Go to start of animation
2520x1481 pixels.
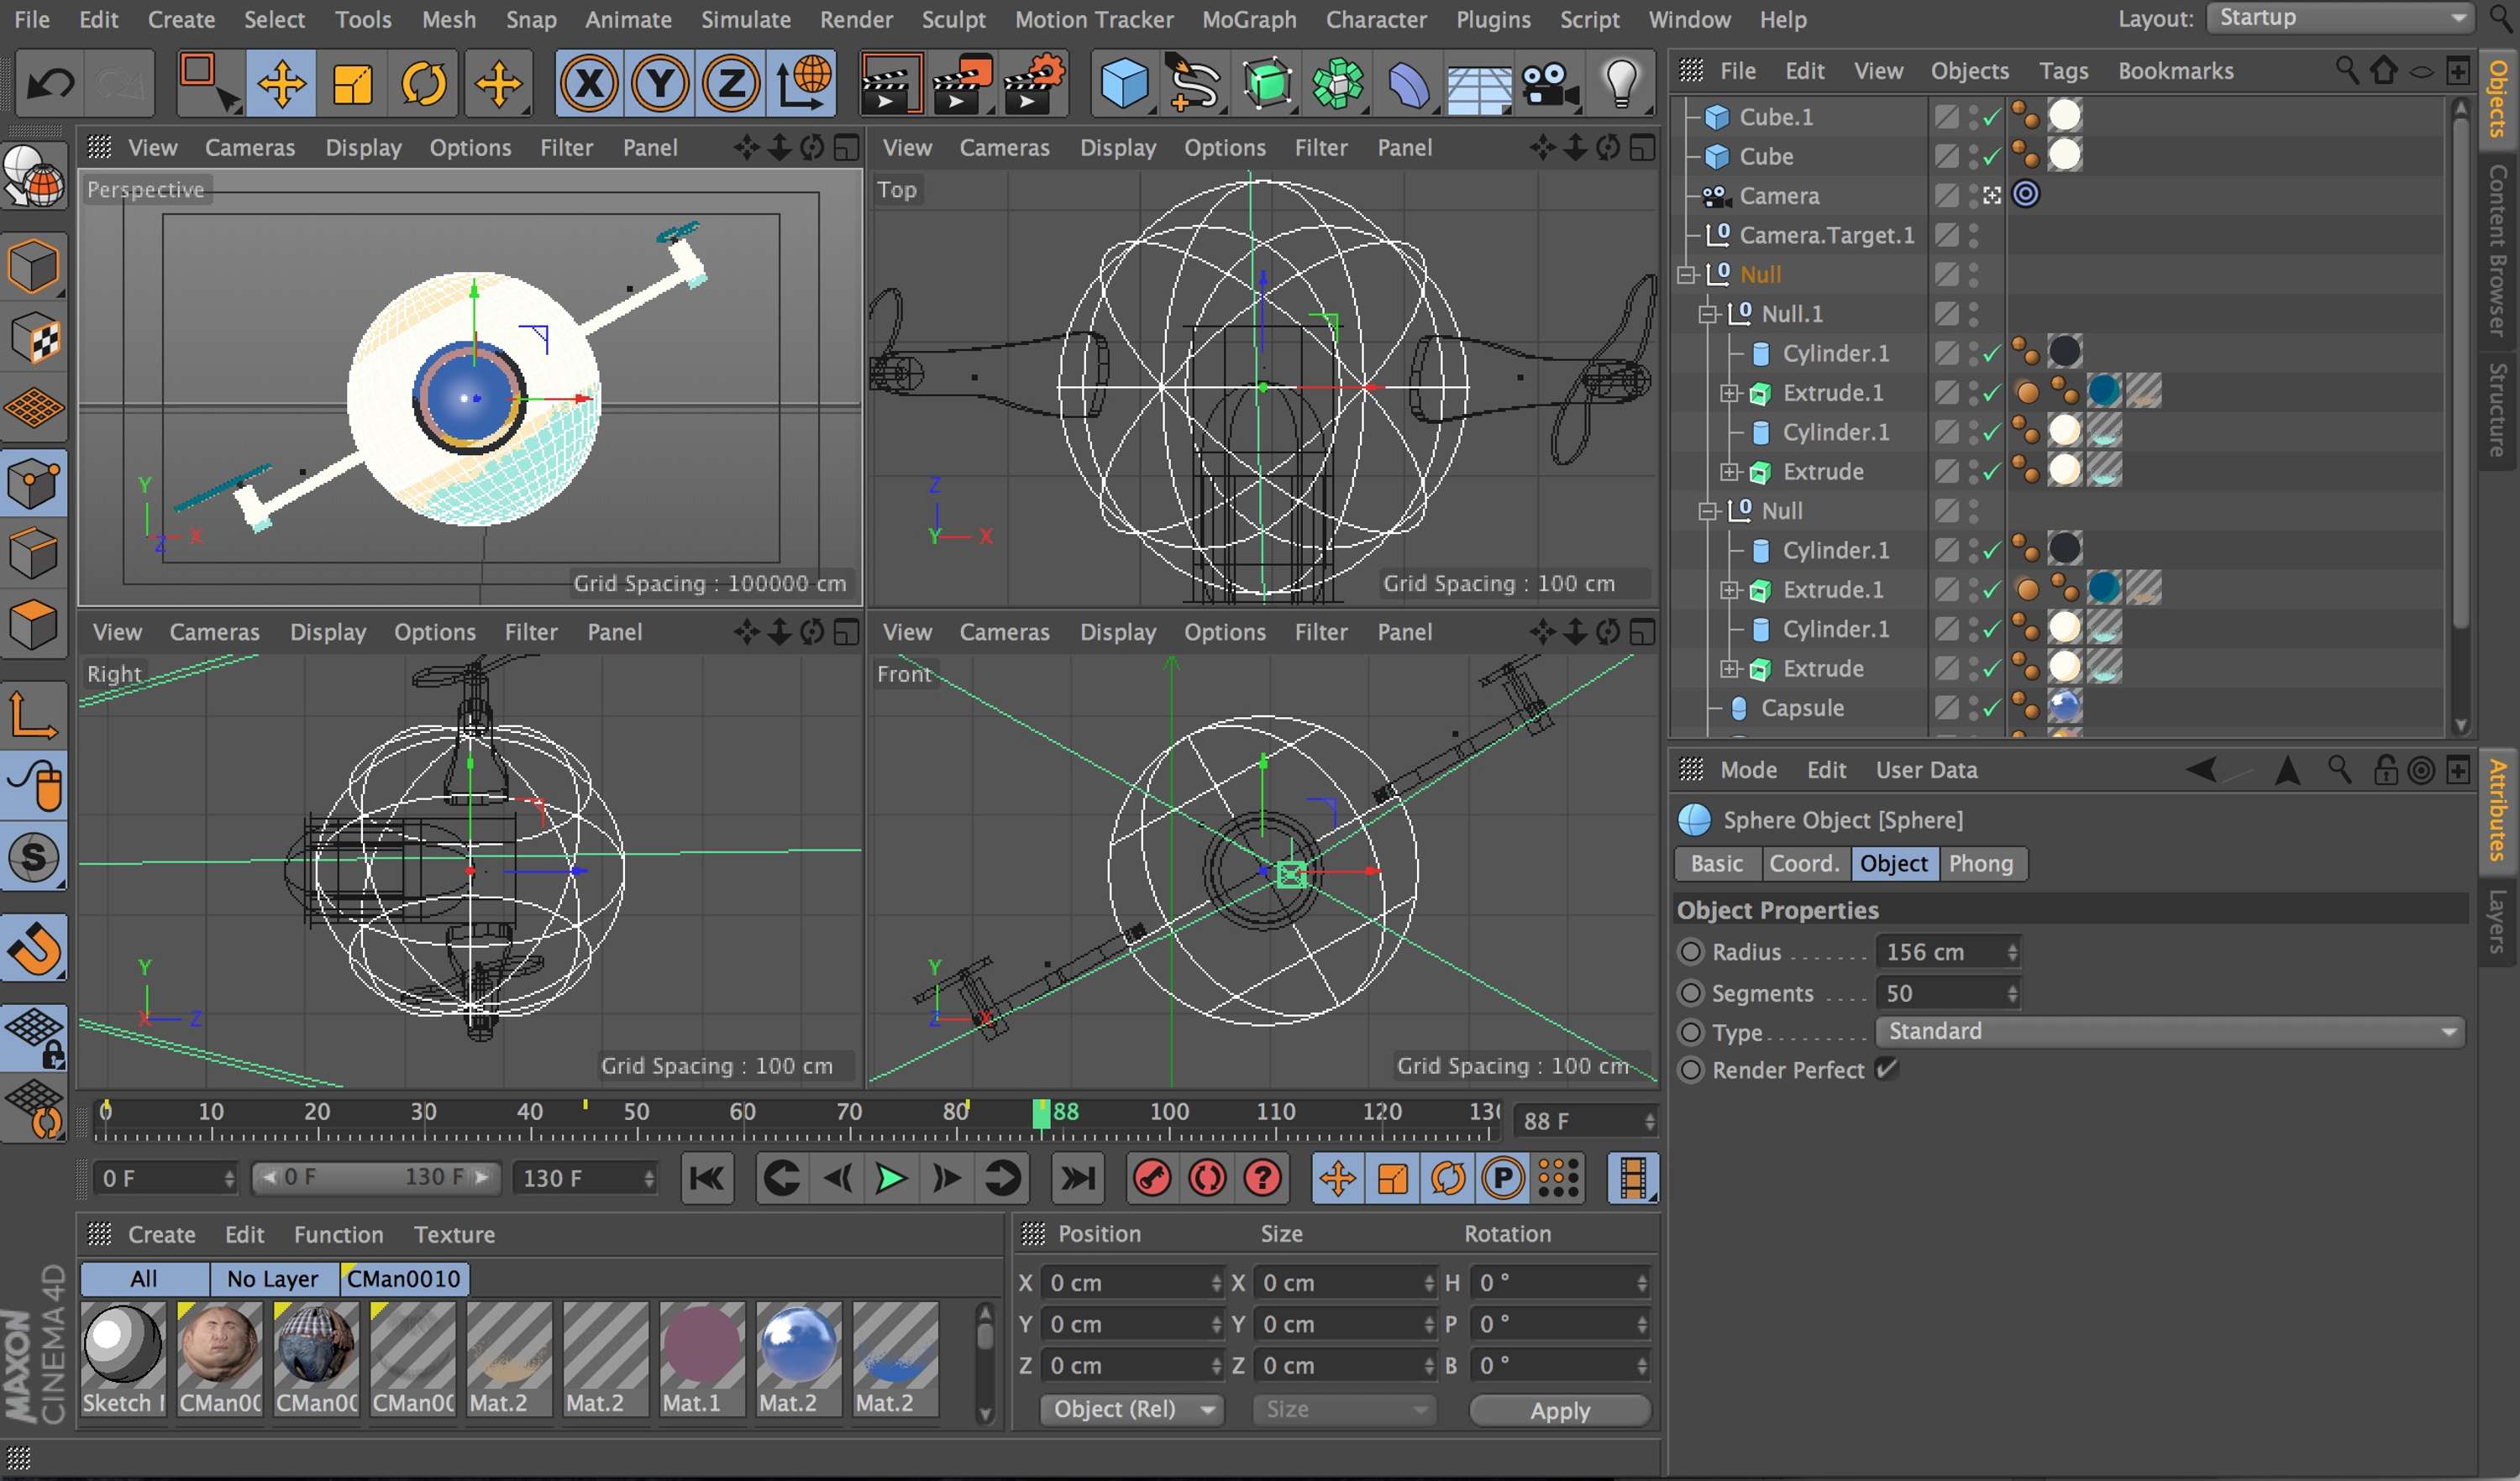click(x=707, y=1178)
